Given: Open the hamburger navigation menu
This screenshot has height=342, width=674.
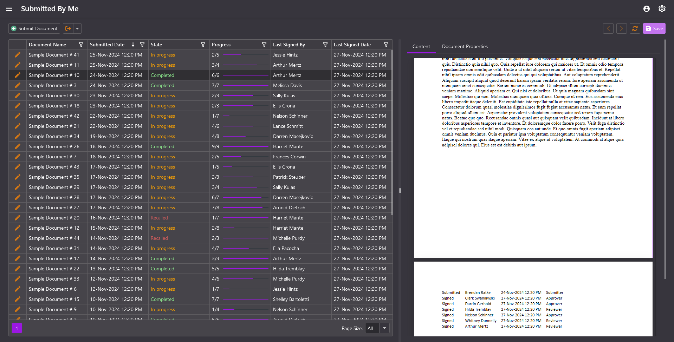Looking at the screenshot, I should click(x=9, y=9).
